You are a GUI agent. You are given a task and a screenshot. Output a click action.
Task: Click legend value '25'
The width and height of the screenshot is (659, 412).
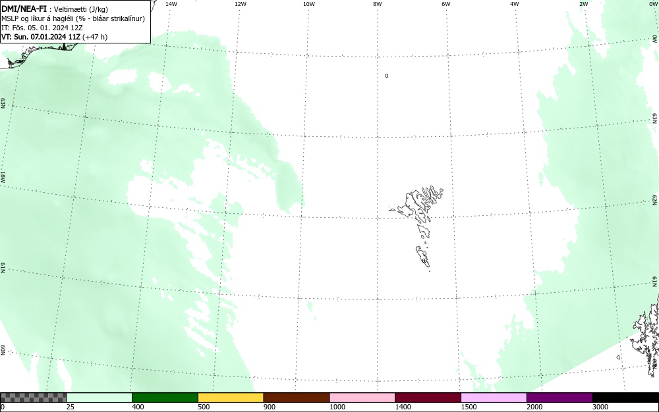click(71, 407)
